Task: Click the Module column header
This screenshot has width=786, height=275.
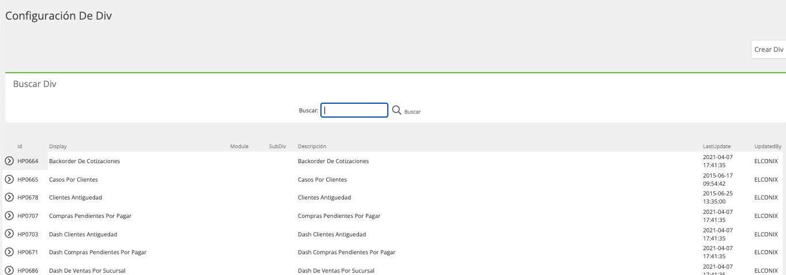Action: point(239,146)
